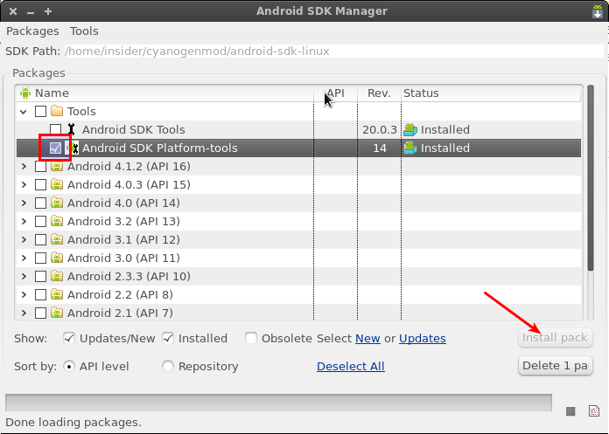
Task: Expand the Android 4.1.2 (API 16) node
Action: click(x=24, y=166)
